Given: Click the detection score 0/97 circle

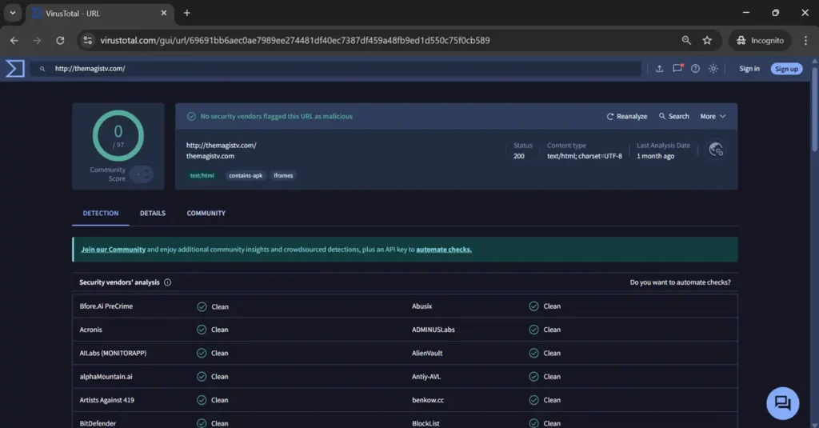Looking at the screenshot, I should [118, 135].
